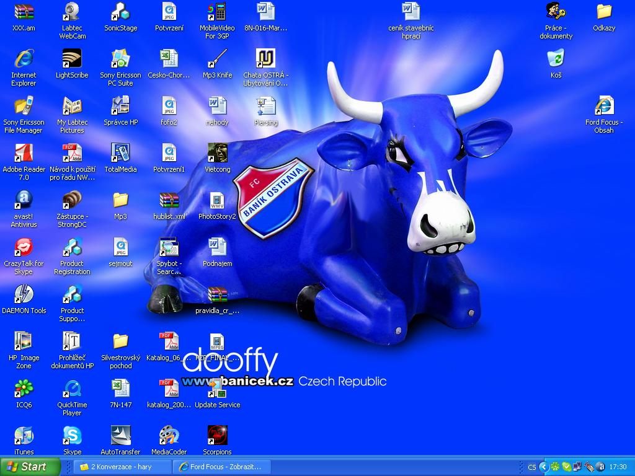The width and height of the screenshot is (635, 476).
Task: Select the iTunes desktop icon
Action: click(24, 436)
